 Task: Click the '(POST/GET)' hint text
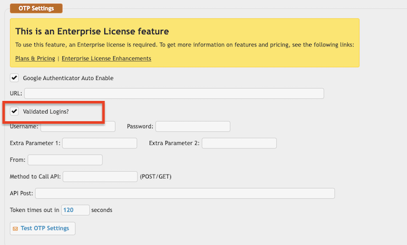click(156, 176)
